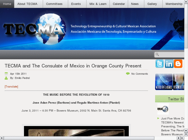This screenshot has height=140, width=188.
Task: Click the Translate link
Action: coord(11,87)
